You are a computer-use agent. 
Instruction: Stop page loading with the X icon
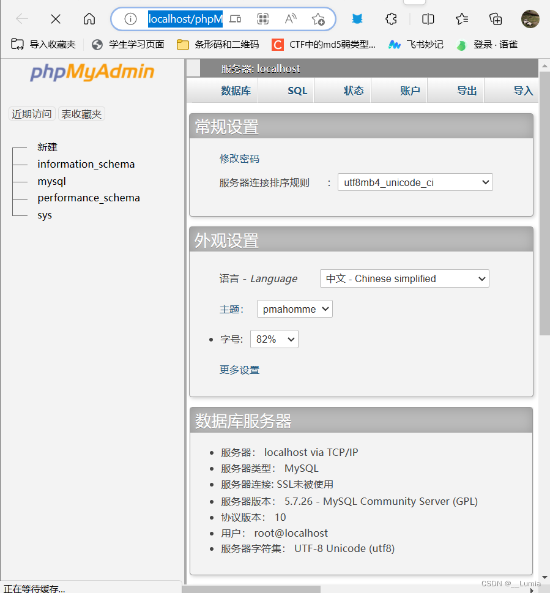56,19
